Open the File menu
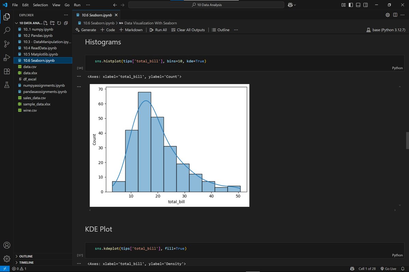Viewport: 409px width, 272px height. [x=15, y=5]
